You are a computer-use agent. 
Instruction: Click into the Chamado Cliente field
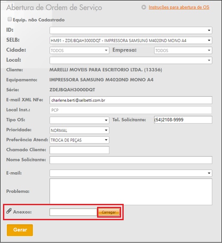(x=79, y=150)
